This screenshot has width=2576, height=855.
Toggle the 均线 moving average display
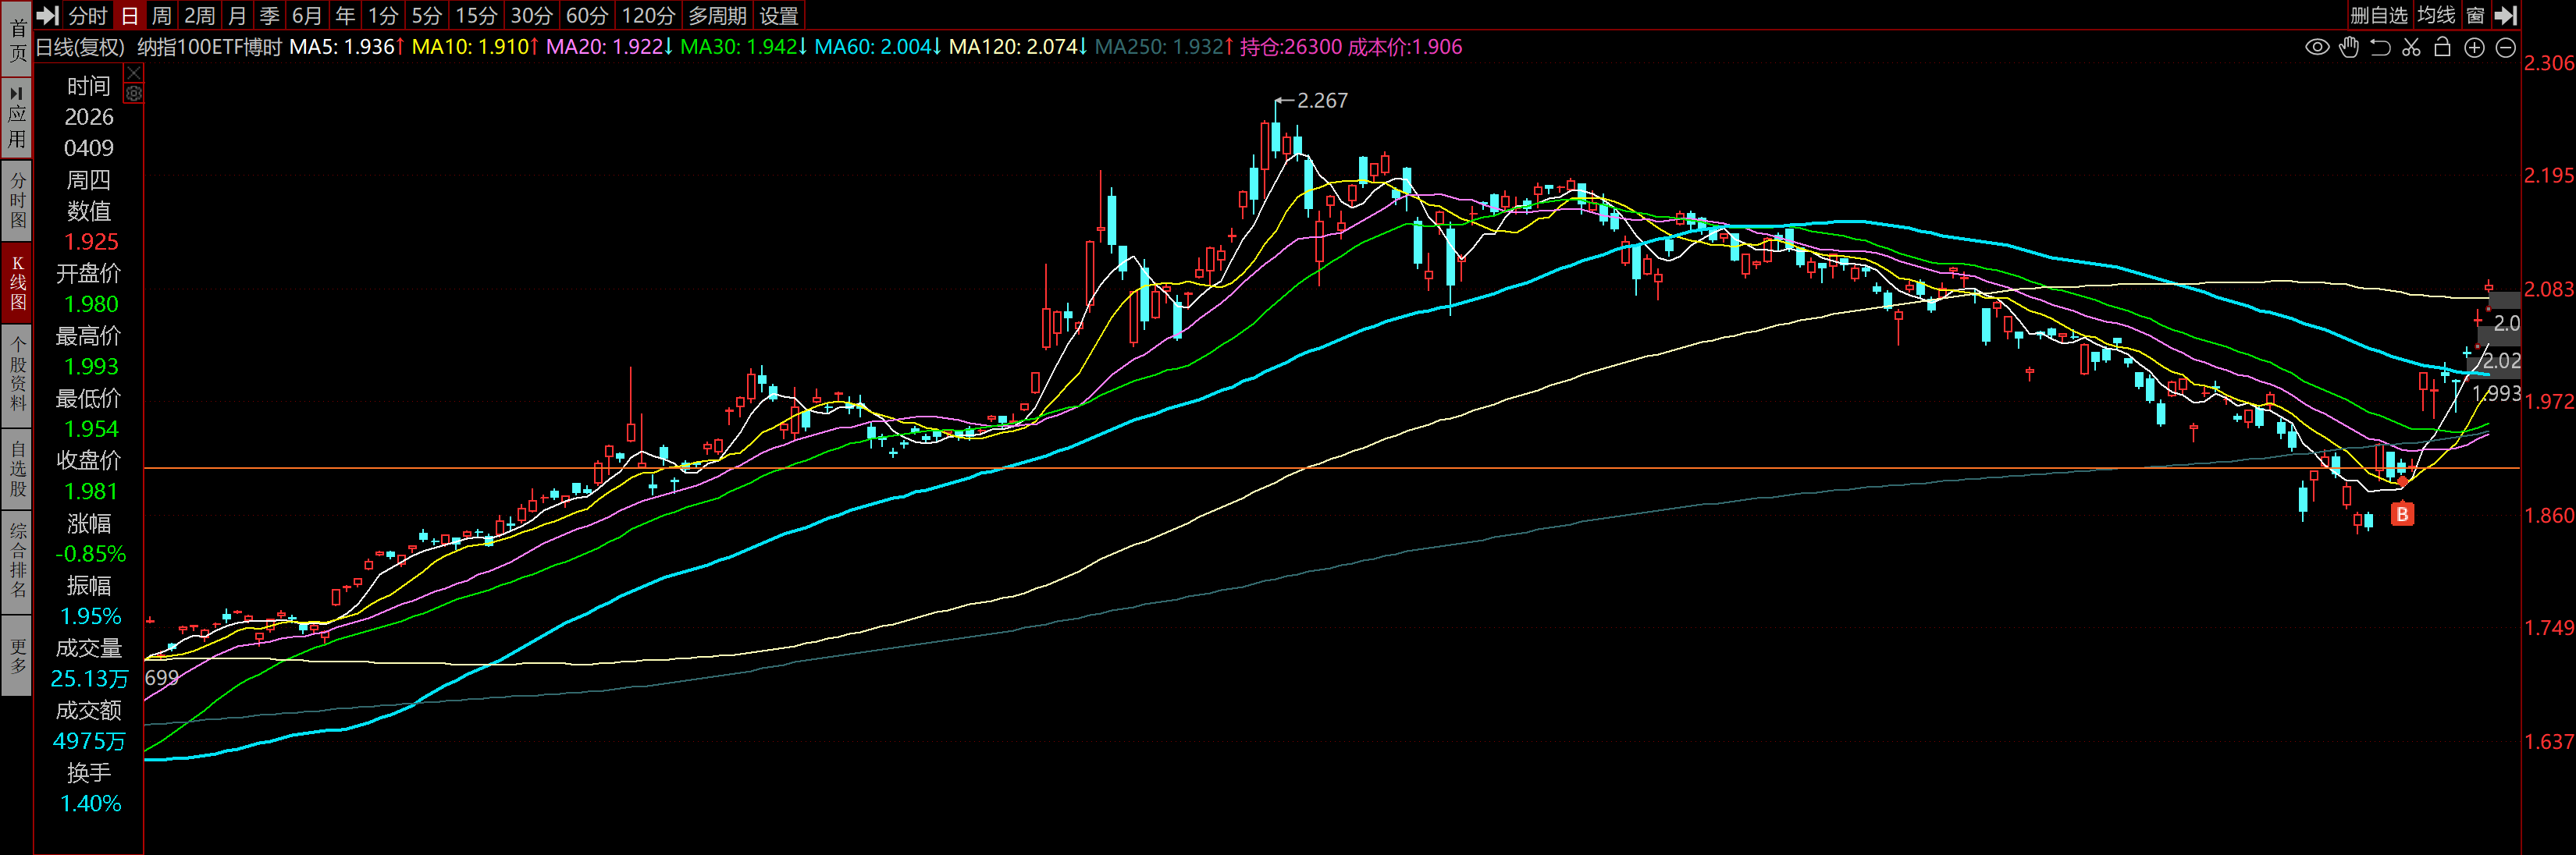point(2436,15)
